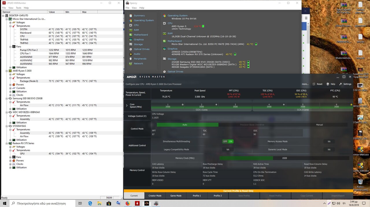Open the Summary section icon in Speccy
This screenshot has width=370, height=207.
pyautogui.click(x=131, y=16)
